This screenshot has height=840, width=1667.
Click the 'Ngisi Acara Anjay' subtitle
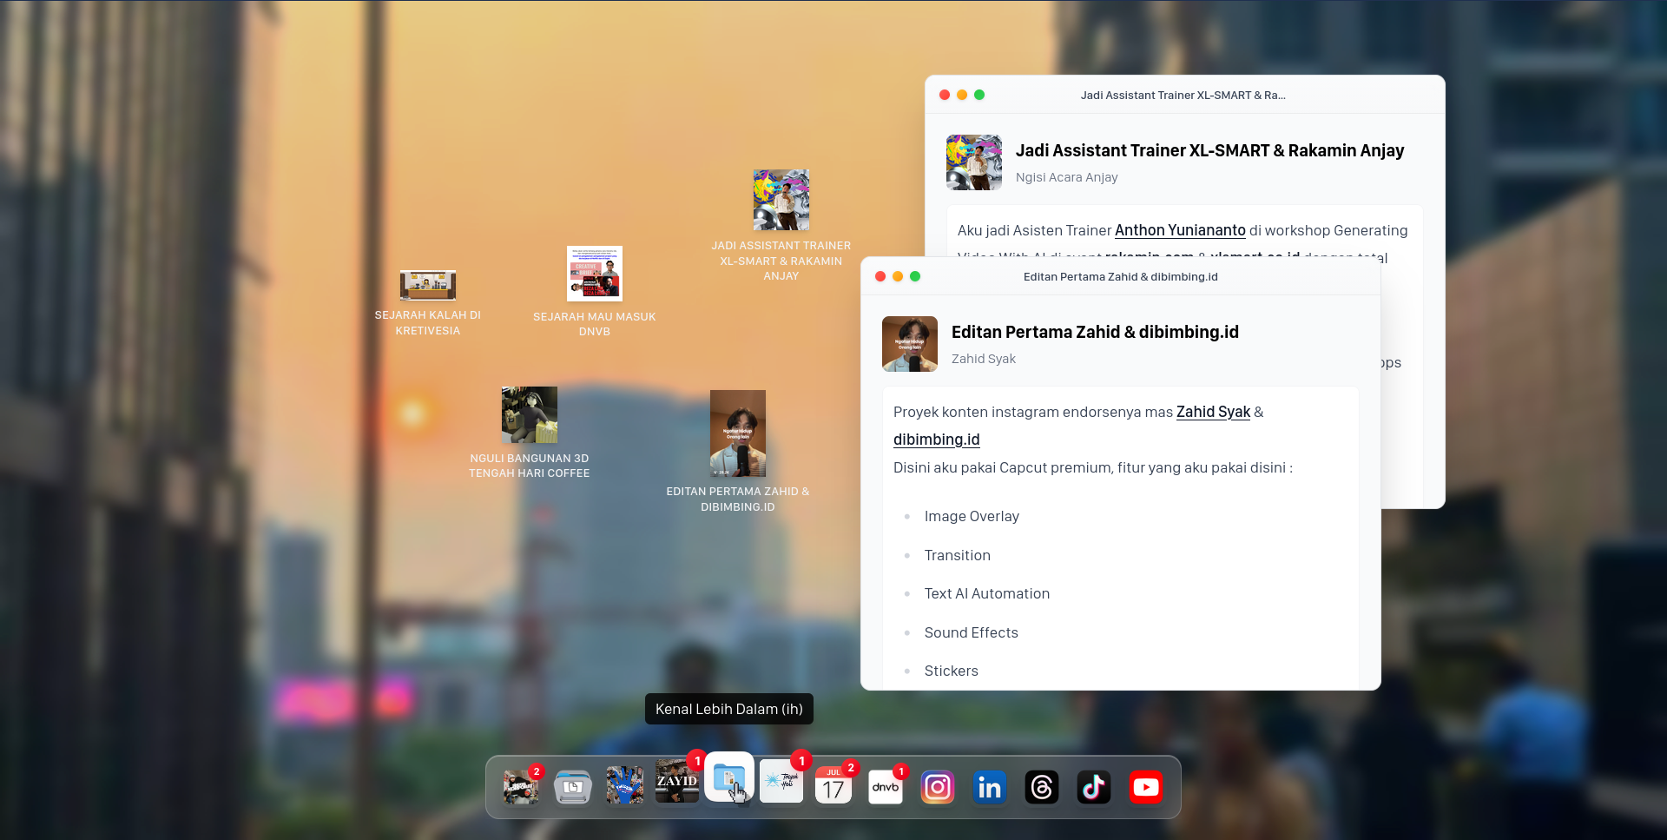coord(1066,177)
